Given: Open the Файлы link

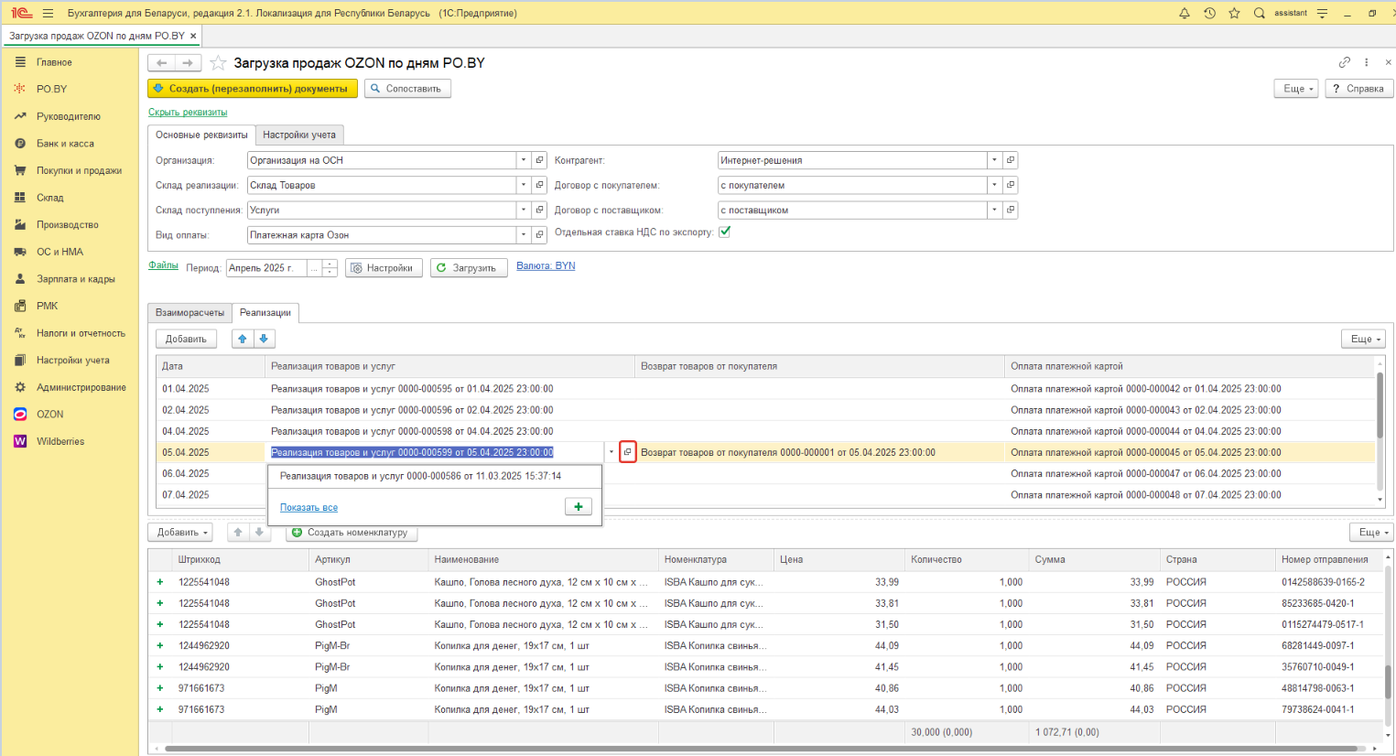Looking at the screenshot, I should tap(164, 265).
